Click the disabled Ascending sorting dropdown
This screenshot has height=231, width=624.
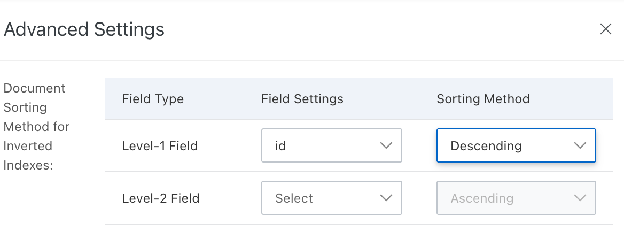pyautogui.click(x=516, y=198)
